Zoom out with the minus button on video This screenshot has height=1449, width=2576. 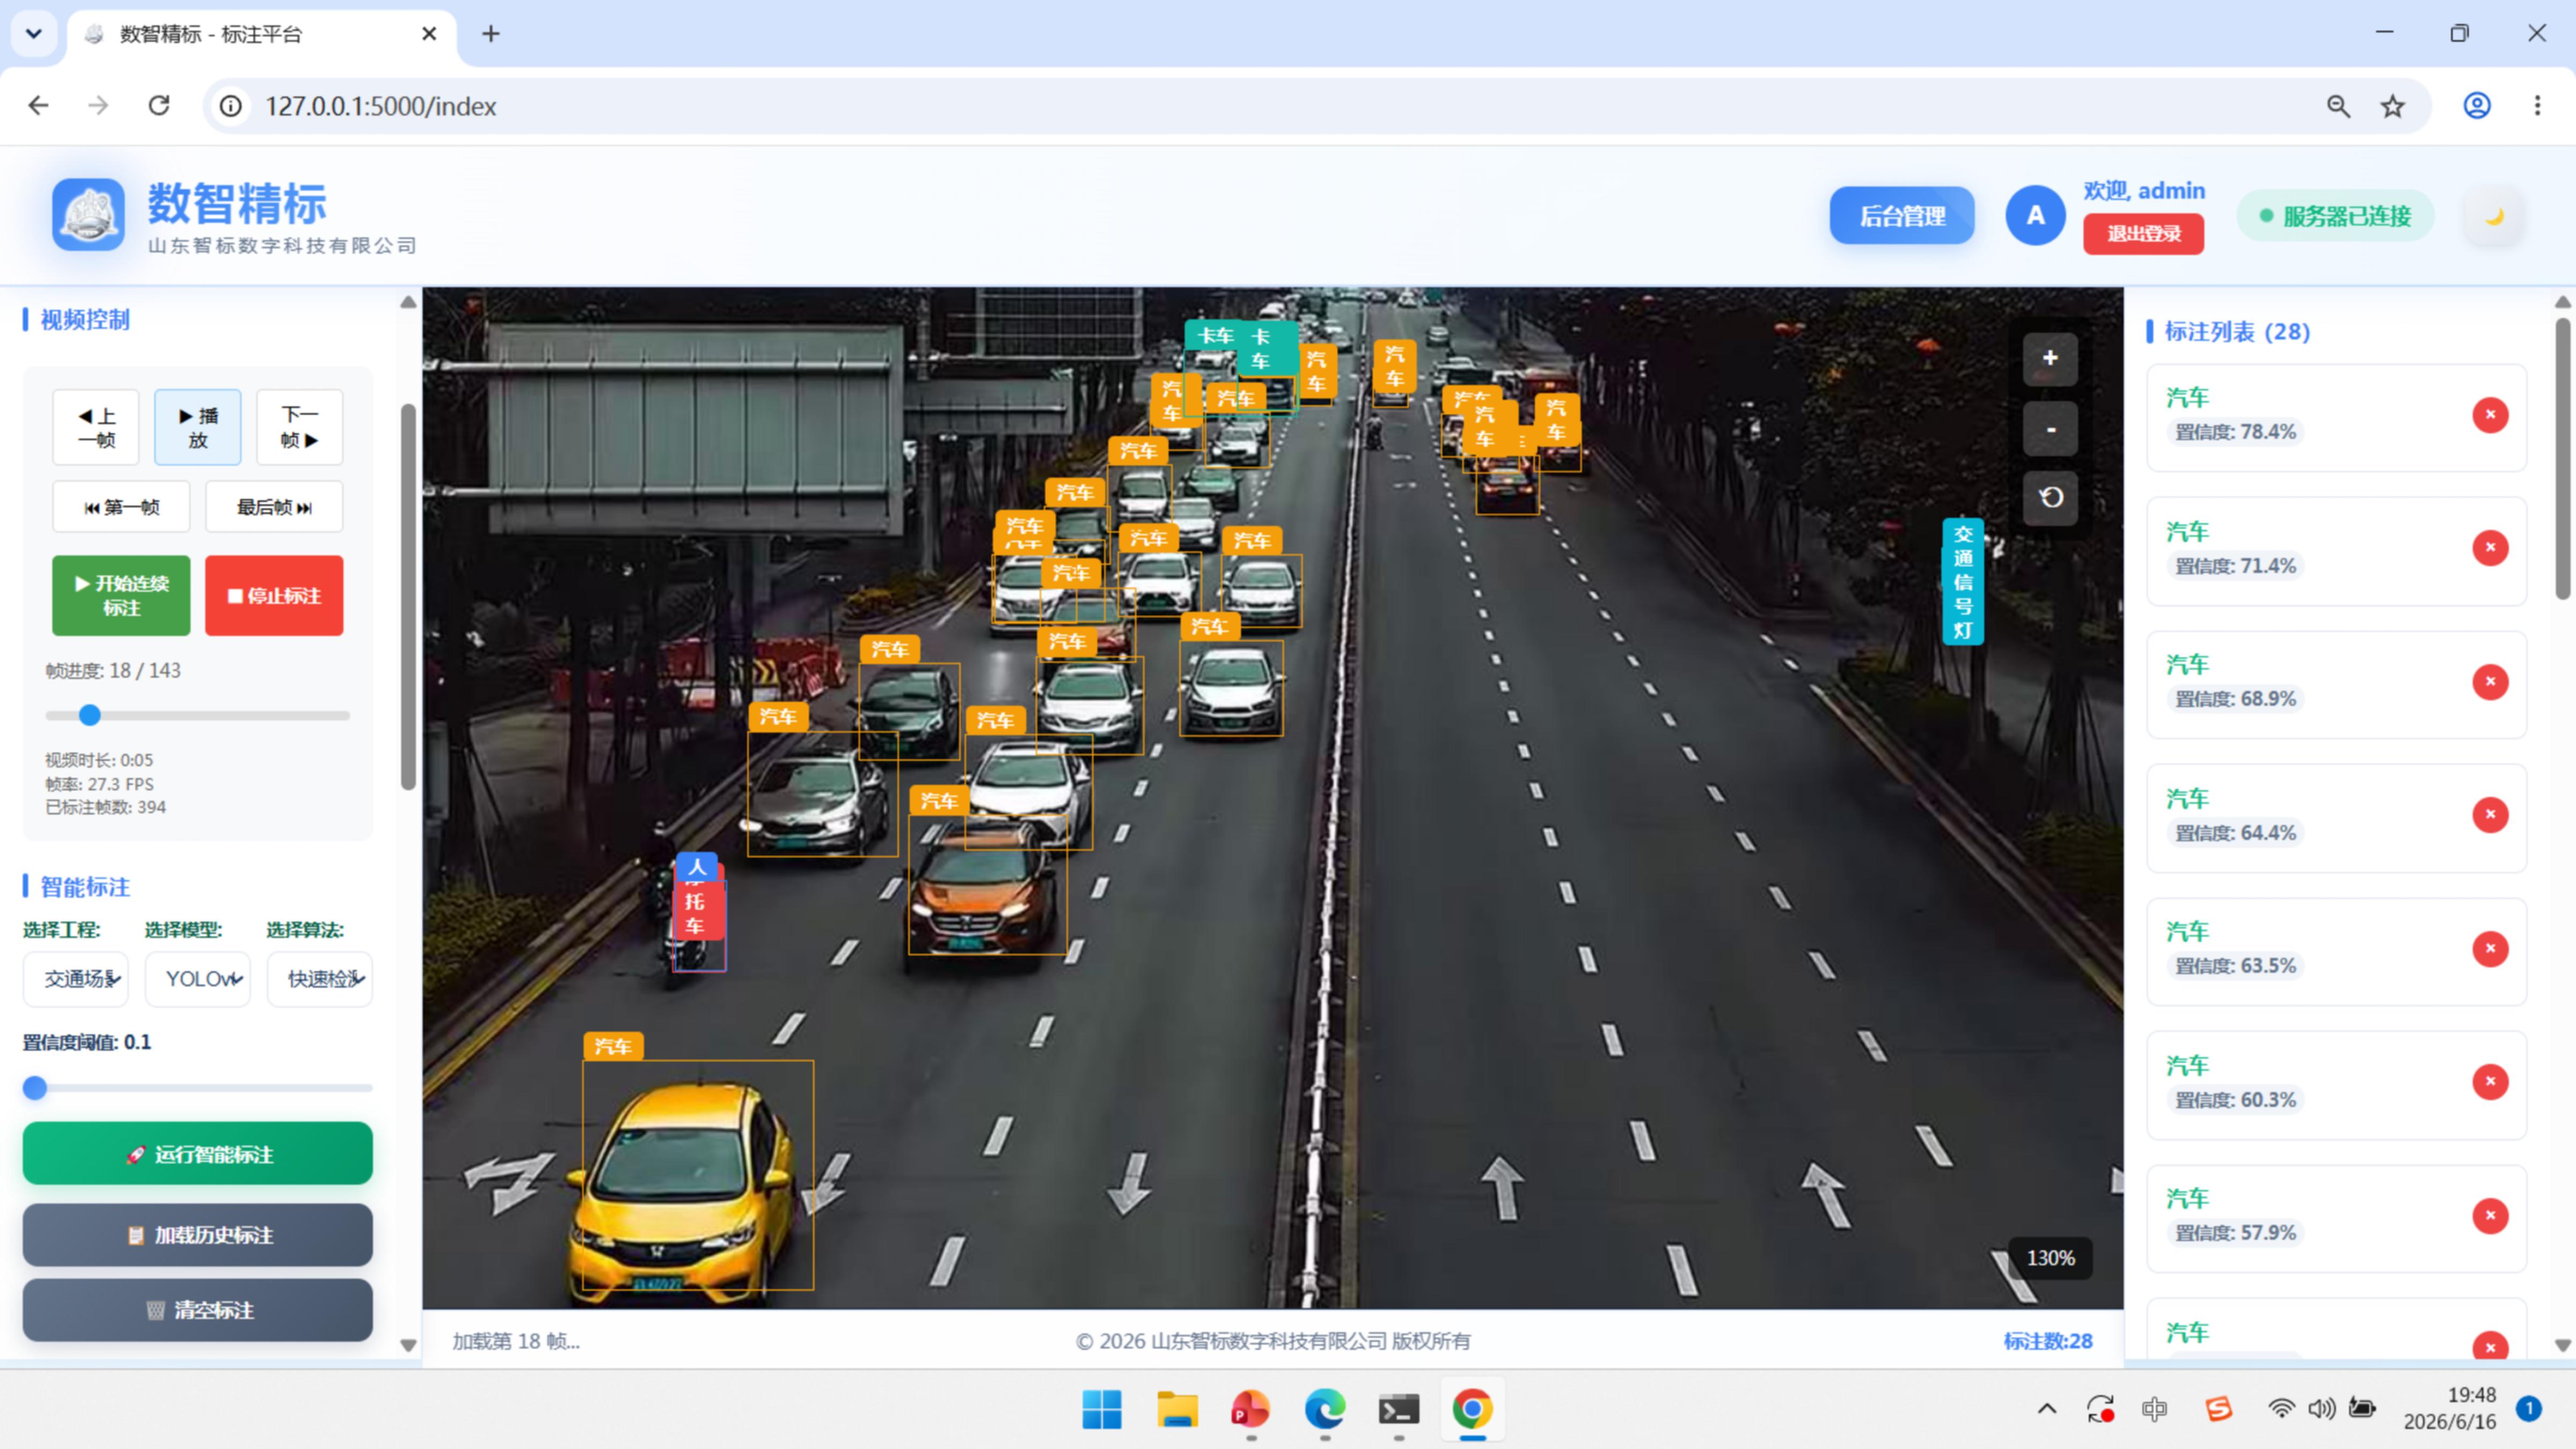(2050, 429)
